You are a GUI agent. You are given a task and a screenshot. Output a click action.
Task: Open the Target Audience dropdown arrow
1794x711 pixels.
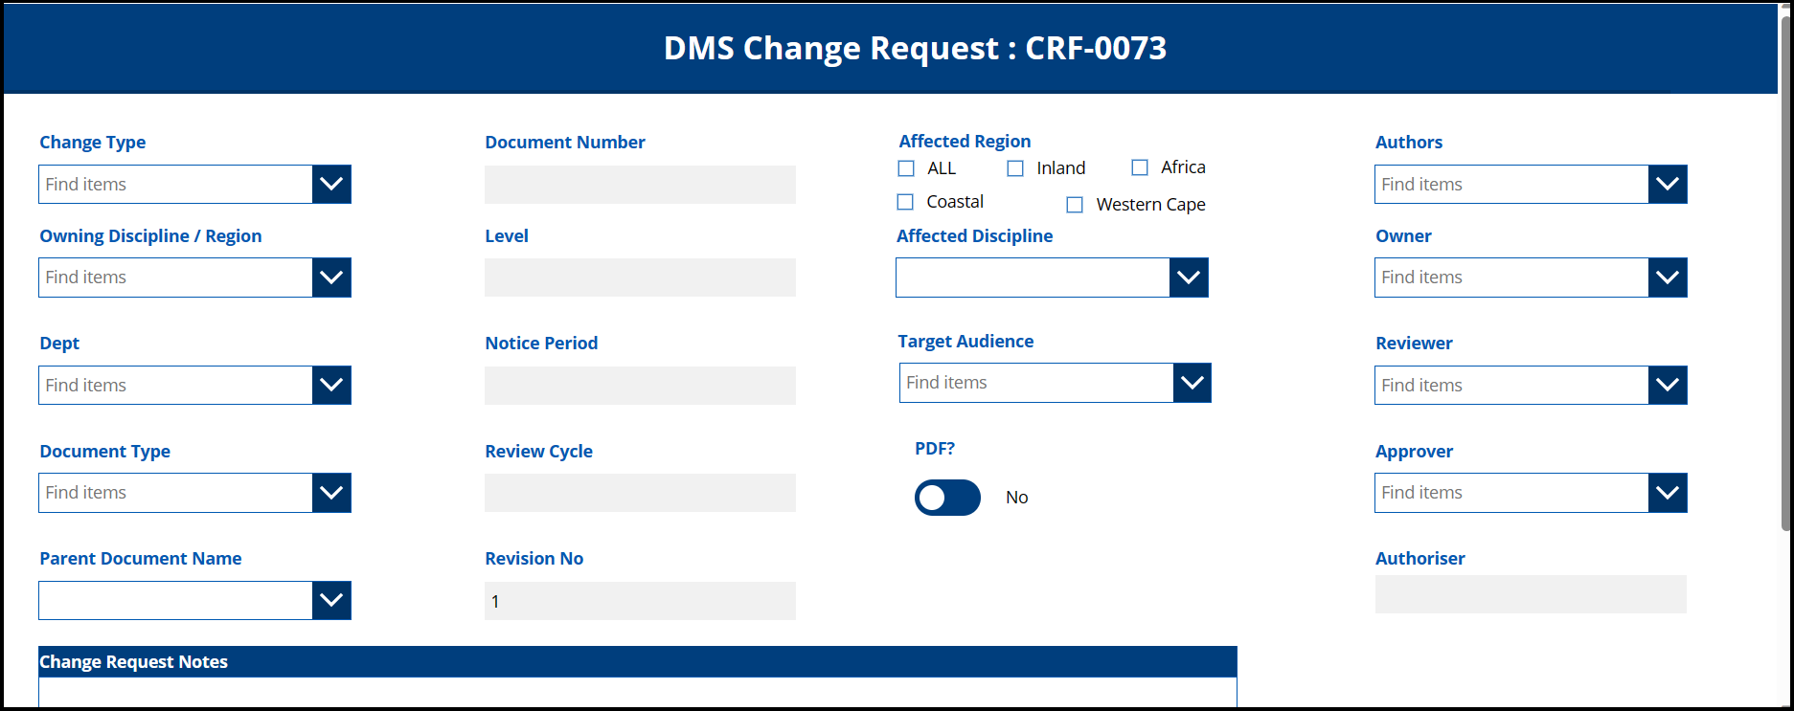point(1192,383)
